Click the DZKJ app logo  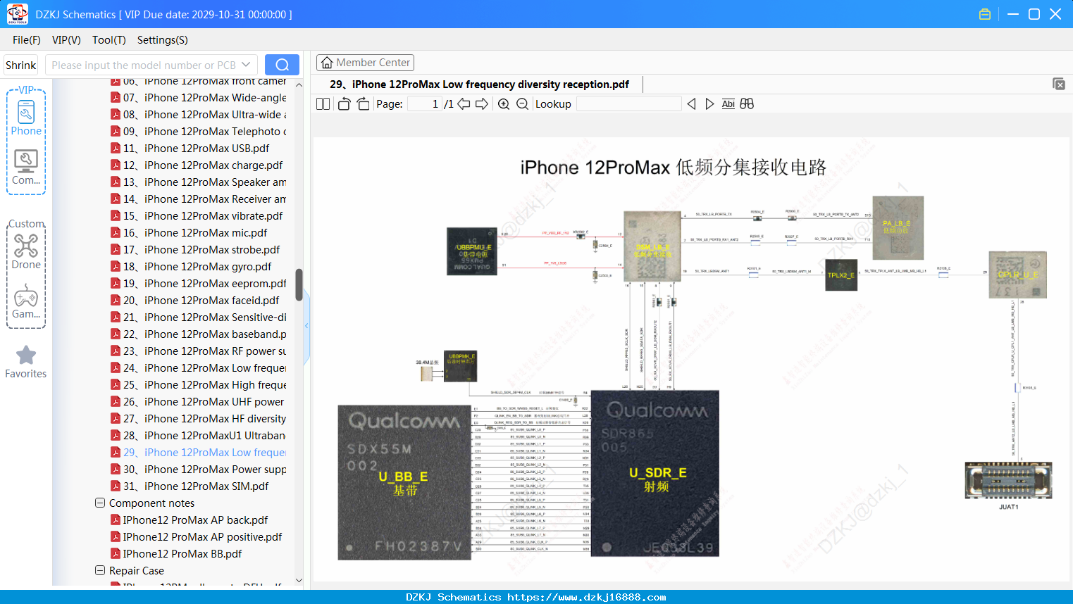(x=17, y=14)
